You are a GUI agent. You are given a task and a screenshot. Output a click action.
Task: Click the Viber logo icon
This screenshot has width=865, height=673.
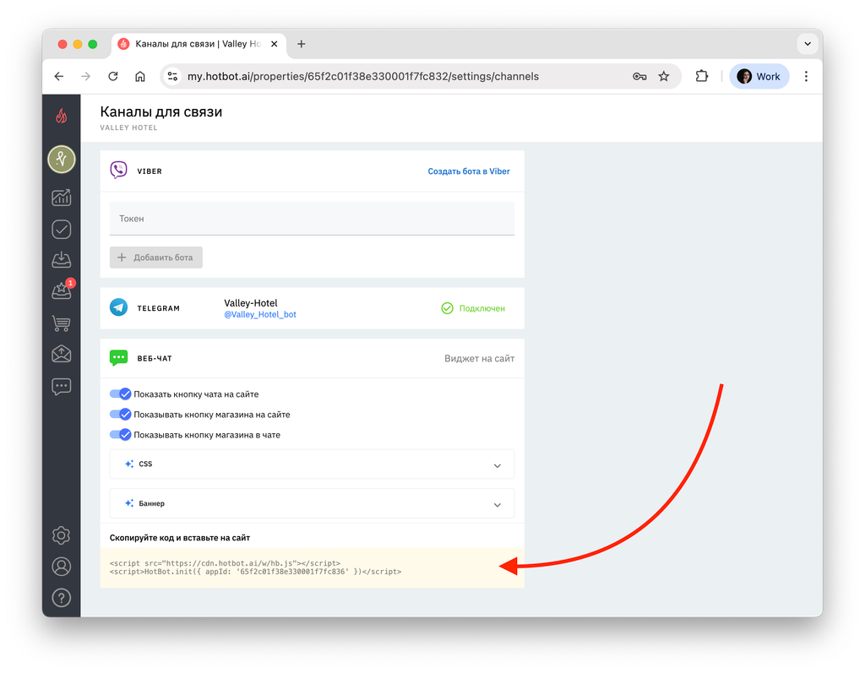[x=118, y=171]
